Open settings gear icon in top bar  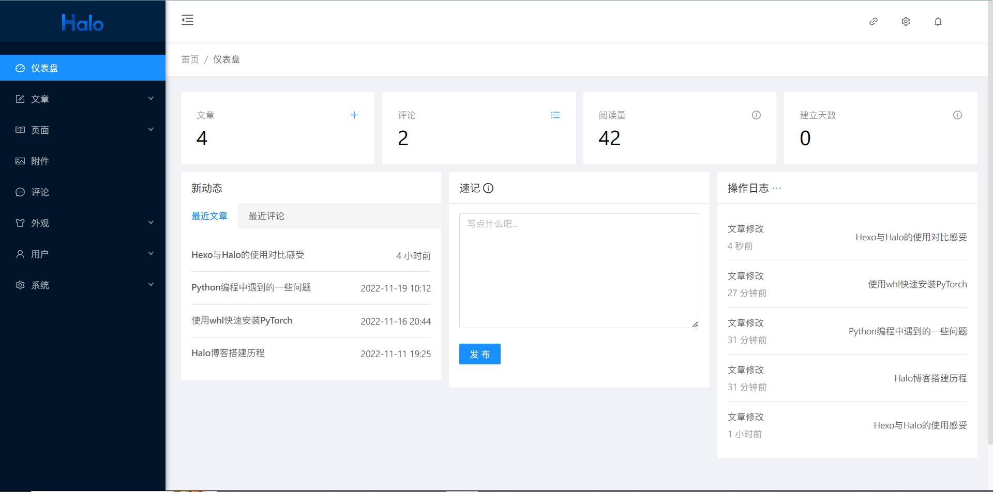point(906,22)
